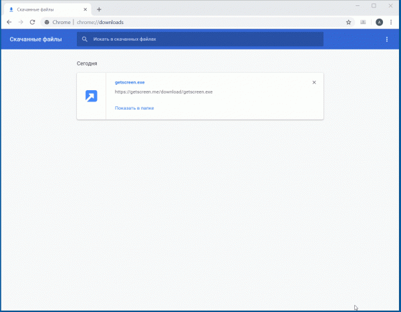Click "Показать в папке" link
Viewport: 401px width, 312px height.
click(134, 108)
